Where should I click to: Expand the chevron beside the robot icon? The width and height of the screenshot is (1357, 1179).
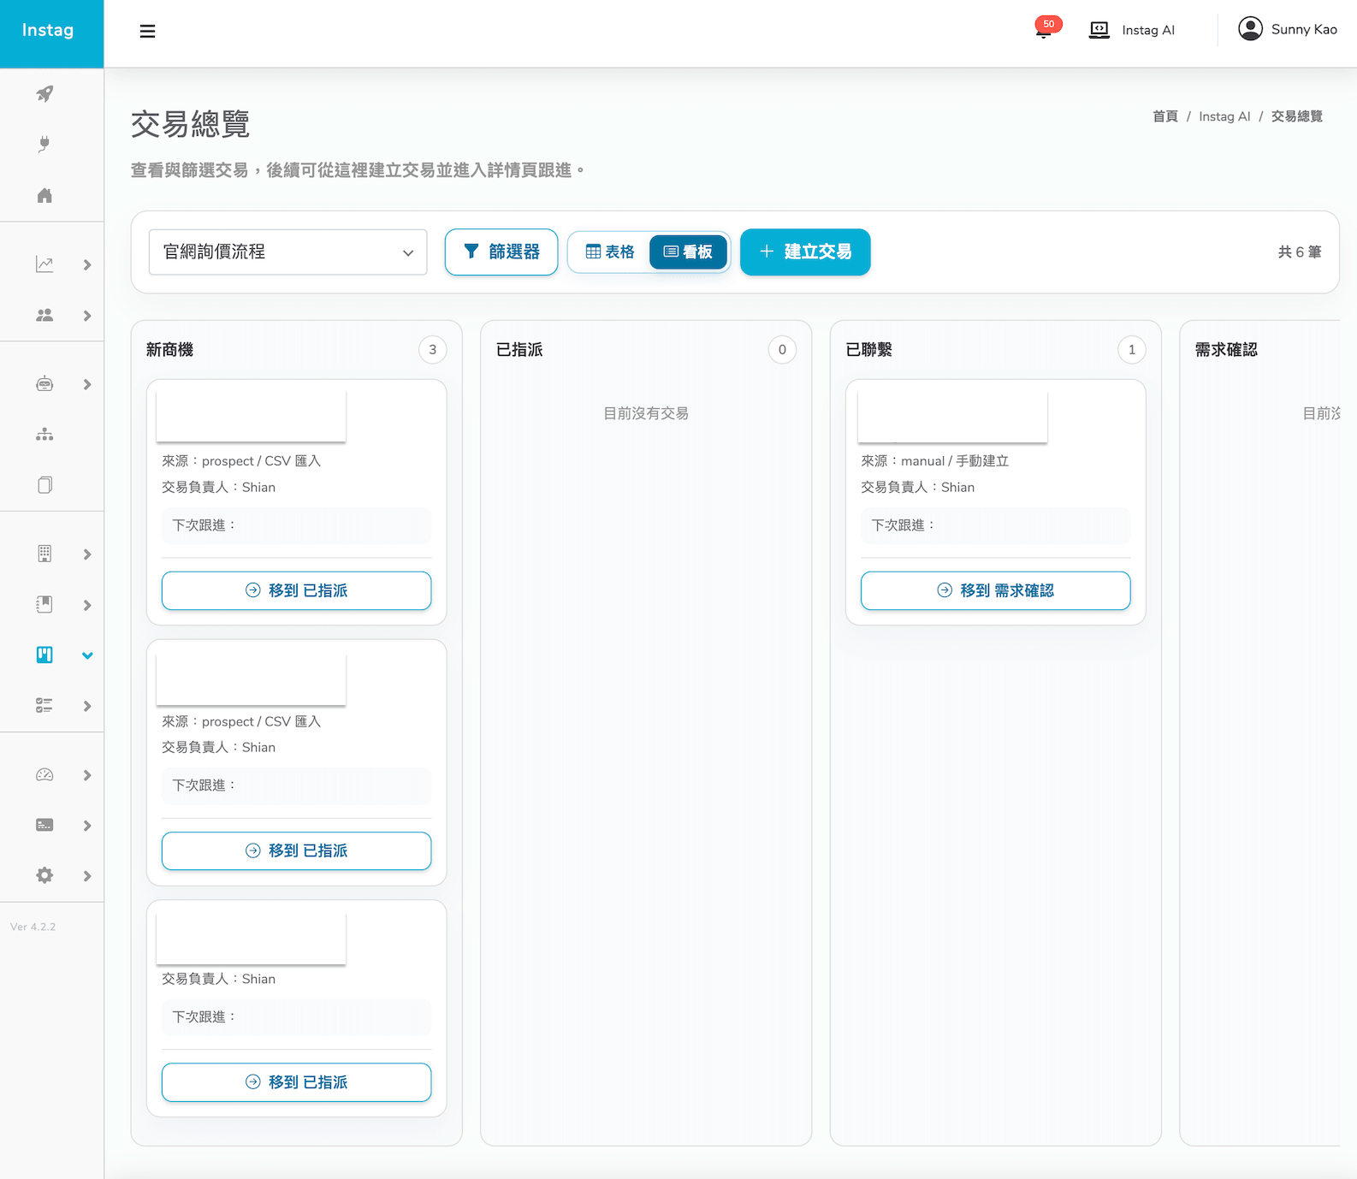87,384
